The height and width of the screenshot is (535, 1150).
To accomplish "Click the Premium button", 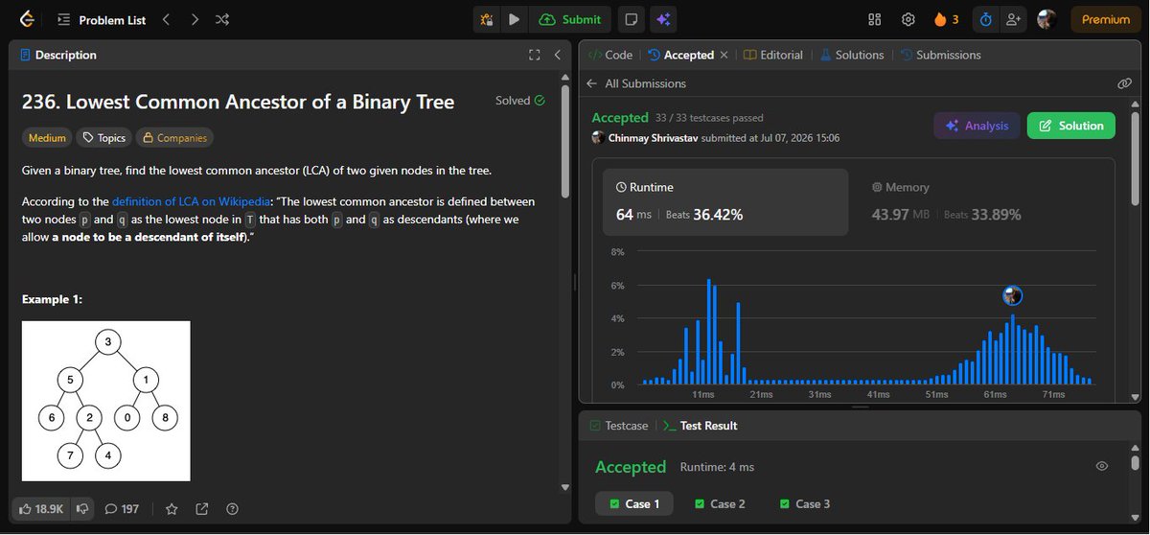I will point(1106,19).
